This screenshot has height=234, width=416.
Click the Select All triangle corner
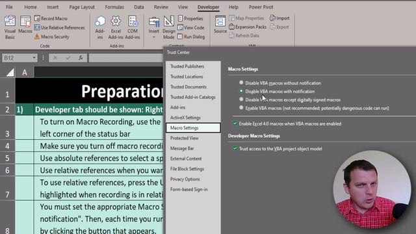tap(10, 72)
